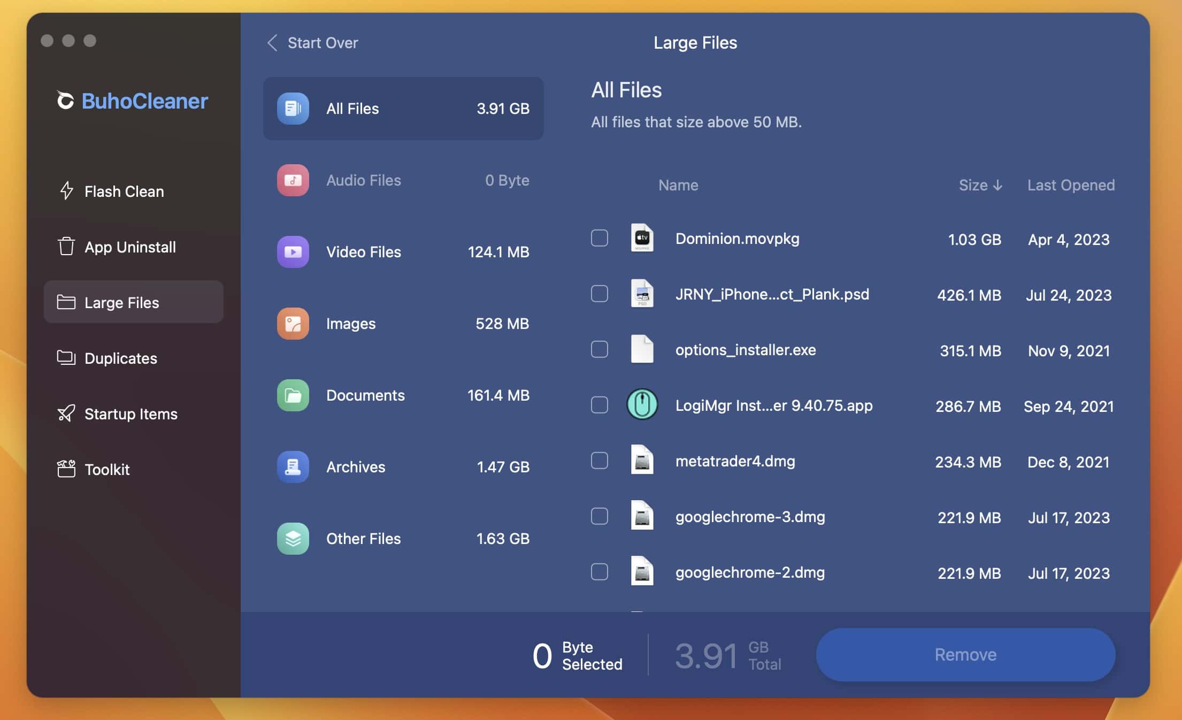The width and height of the screenshot is (1182, 720).
Task: Click the App Uninstall trash icon
Action: click(66, 247)
